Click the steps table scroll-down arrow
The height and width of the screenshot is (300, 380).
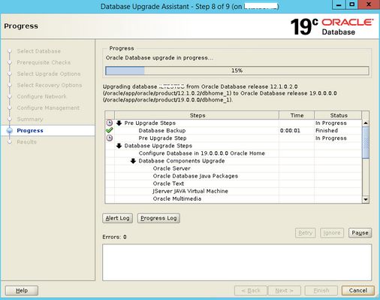[x=366, y=199]
